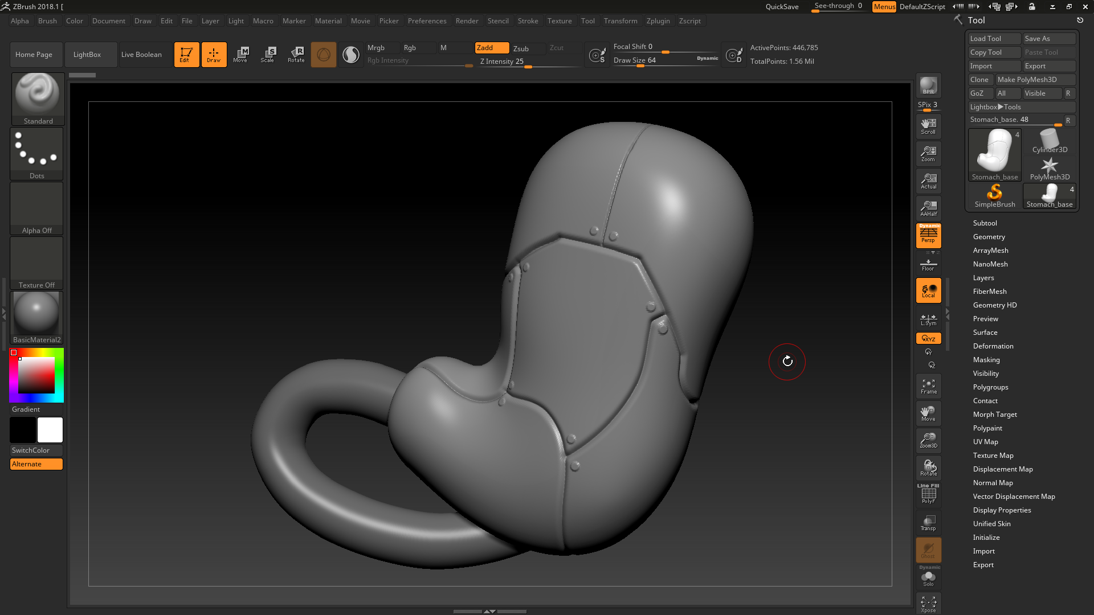Screen dimensions: 1094x615
Task: Activate the Xpose icon
Action: pos(928,604)
